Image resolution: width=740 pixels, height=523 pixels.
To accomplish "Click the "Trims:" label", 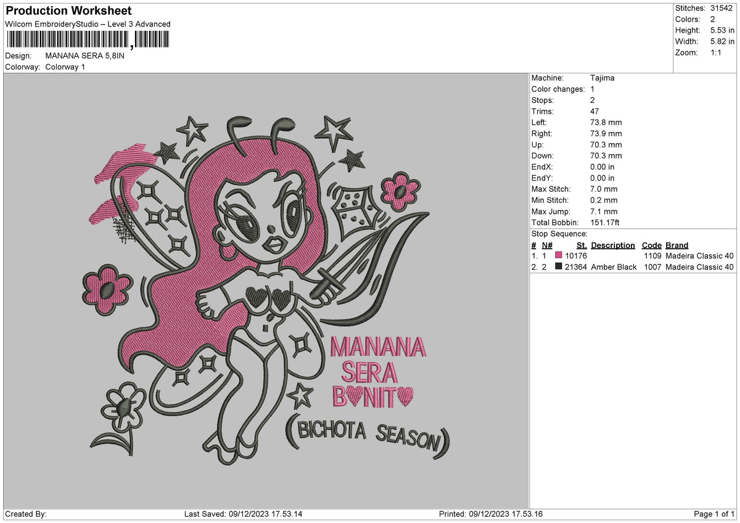I will [543, 111].
